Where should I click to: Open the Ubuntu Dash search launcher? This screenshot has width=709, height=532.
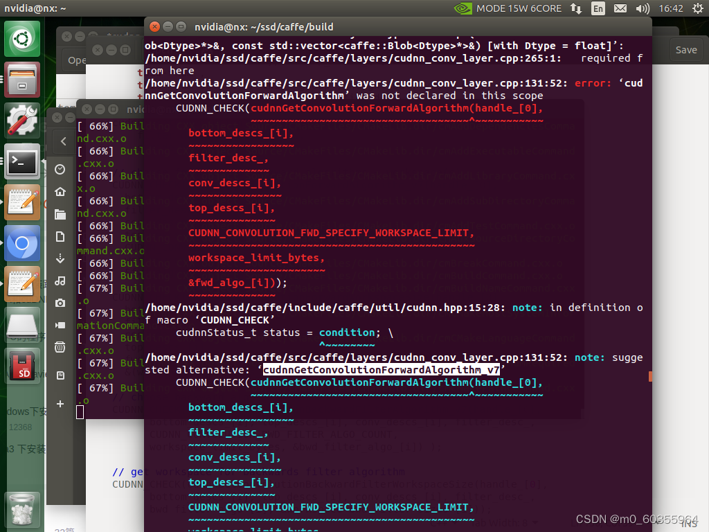pyautogui.click(x=22, y=39)
